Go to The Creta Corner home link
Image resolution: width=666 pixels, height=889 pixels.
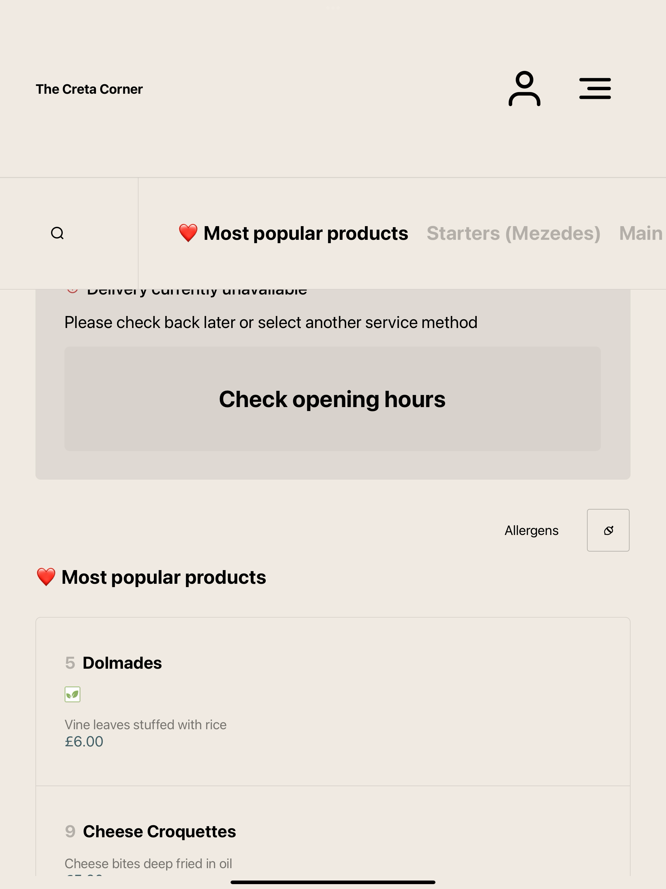coord(89,89)
